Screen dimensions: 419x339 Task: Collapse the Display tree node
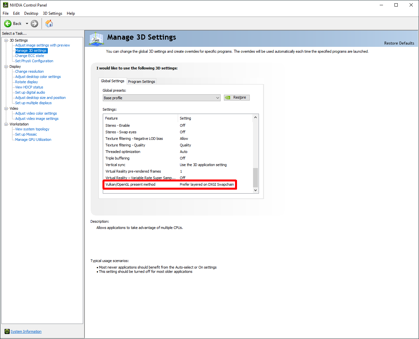pyautogui.click(x=6, y=66)
